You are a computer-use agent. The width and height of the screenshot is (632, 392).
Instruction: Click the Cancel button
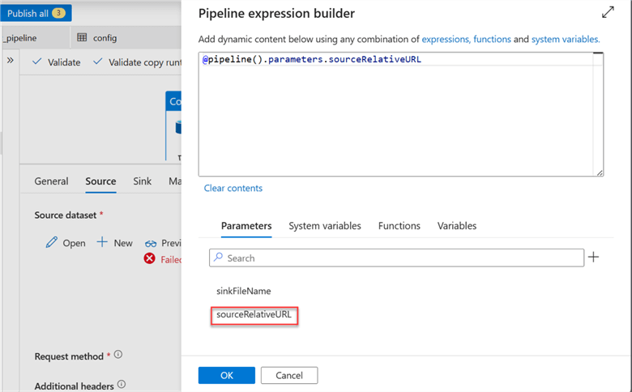point(288,376)
